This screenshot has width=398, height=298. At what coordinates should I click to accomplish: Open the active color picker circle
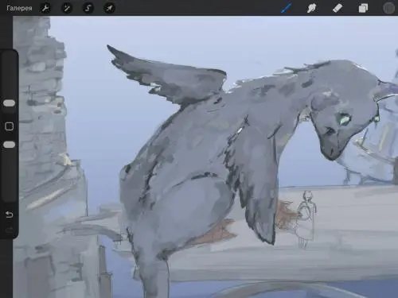(x=389, y=8)
